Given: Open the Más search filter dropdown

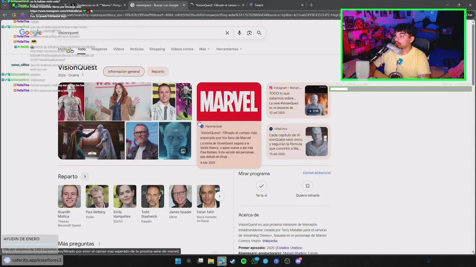Looking at the screenshot, I should pyautogui.click(x=204, y=49).
